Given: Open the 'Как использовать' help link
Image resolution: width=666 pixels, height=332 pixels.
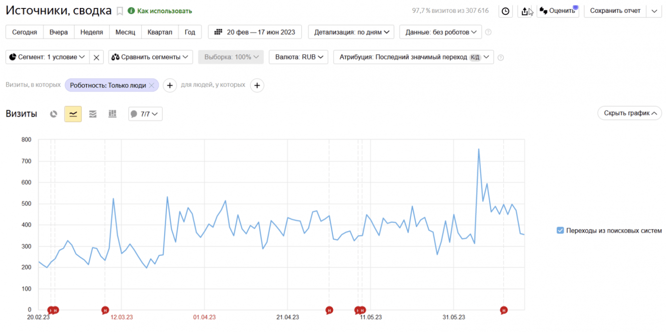Looking at the screenshot, I should pyautogui.click(x=164, y=11).
